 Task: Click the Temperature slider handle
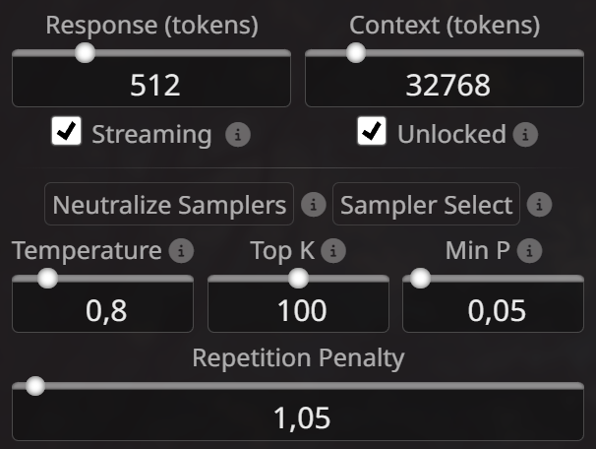(x=48, y=278)
